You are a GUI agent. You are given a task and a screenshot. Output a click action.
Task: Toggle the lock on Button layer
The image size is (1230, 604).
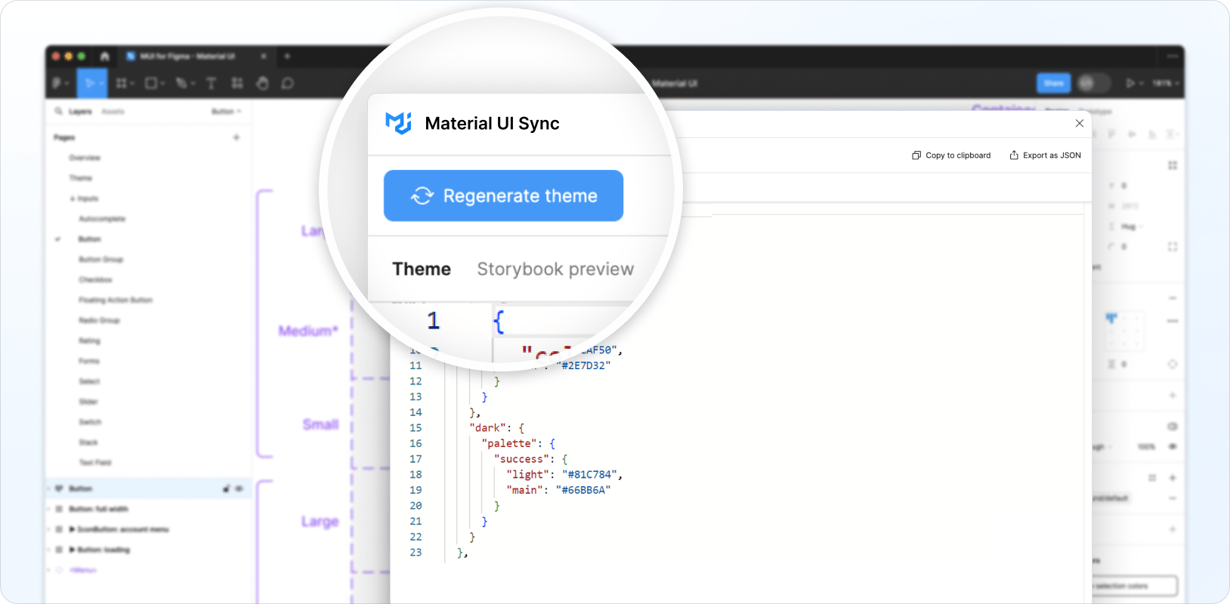tap(226, 489)
